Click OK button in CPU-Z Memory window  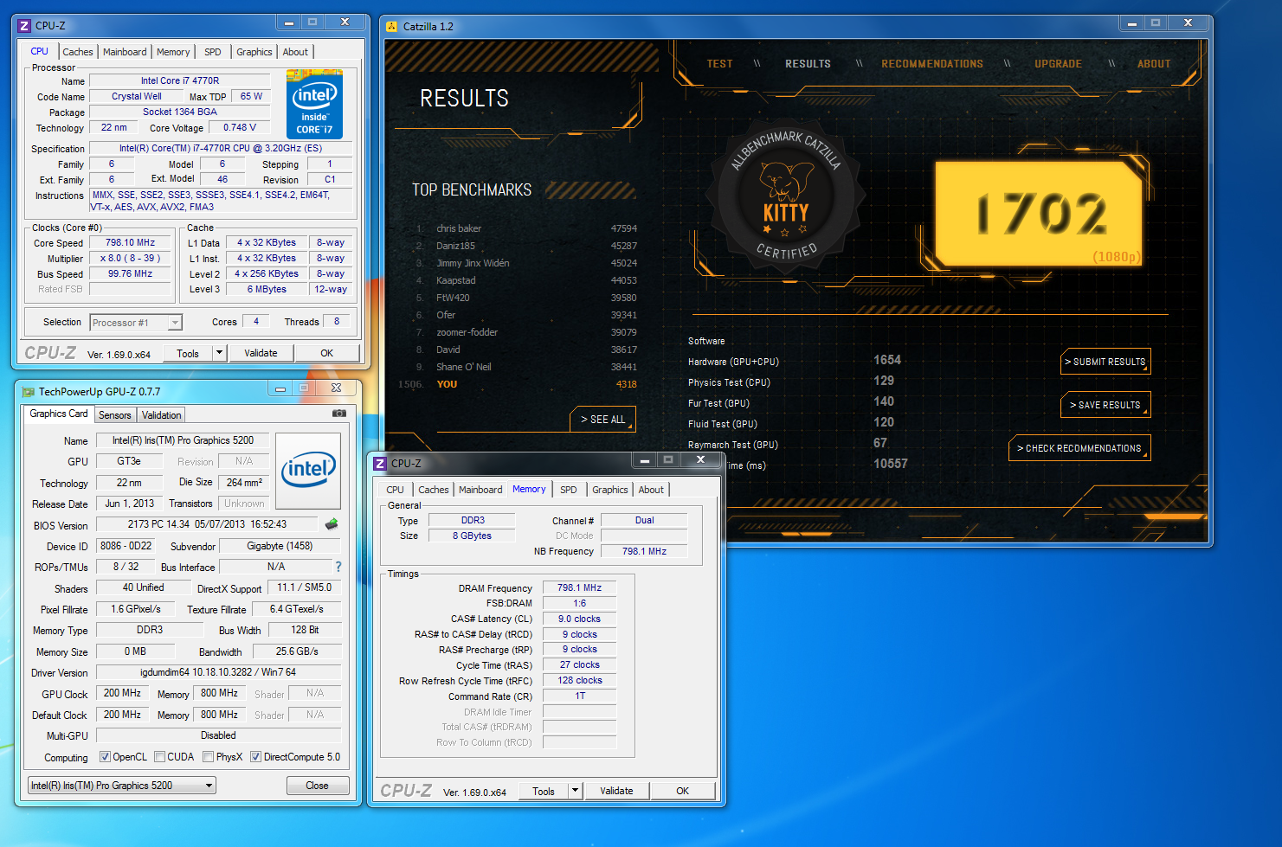[x=682, y=791]
